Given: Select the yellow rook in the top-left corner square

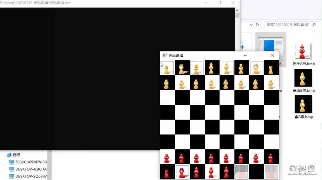Looking at the screenshot, I should click(167, 68).
